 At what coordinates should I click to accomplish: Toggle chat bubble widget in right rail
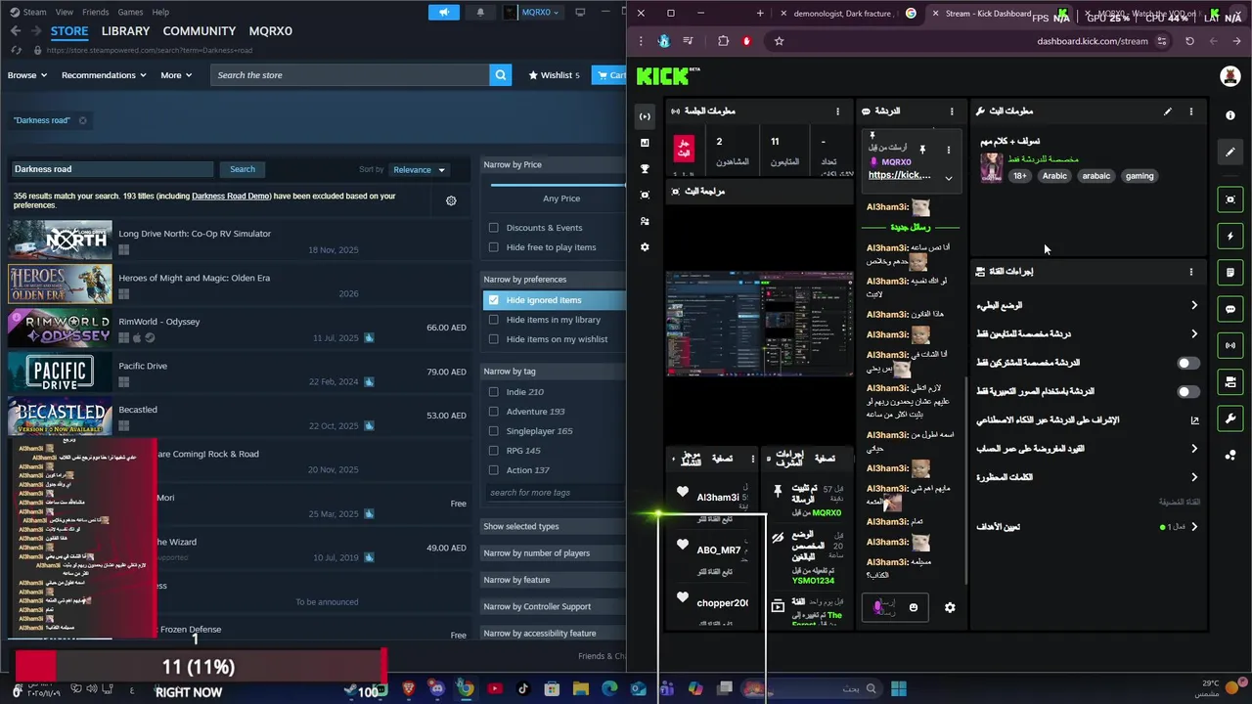tap(1230, 309)
